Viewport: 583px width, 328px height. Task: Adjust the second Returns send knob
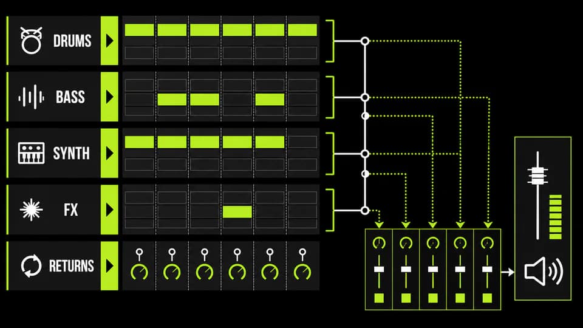tap(172, 272)
